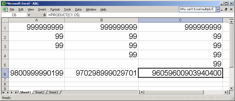Open the File menu
The image size is (235, 101).
point(12,9)
